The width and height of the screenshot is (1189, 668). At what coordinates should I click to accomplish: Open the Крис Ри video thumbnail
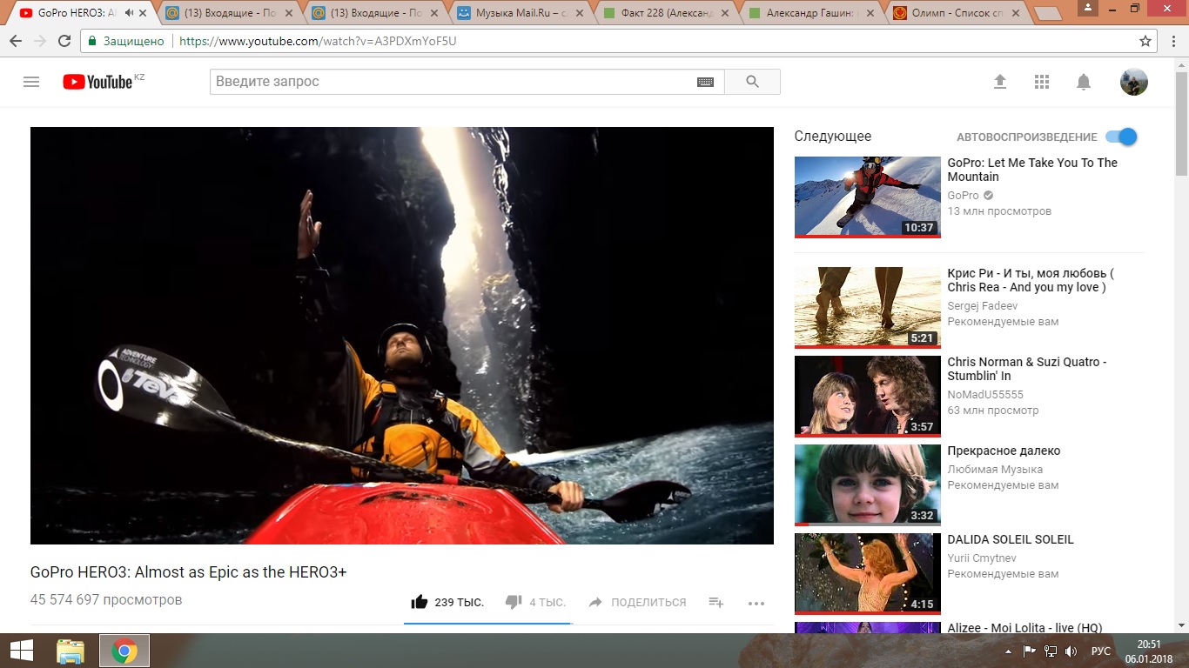tap(868, 308)
